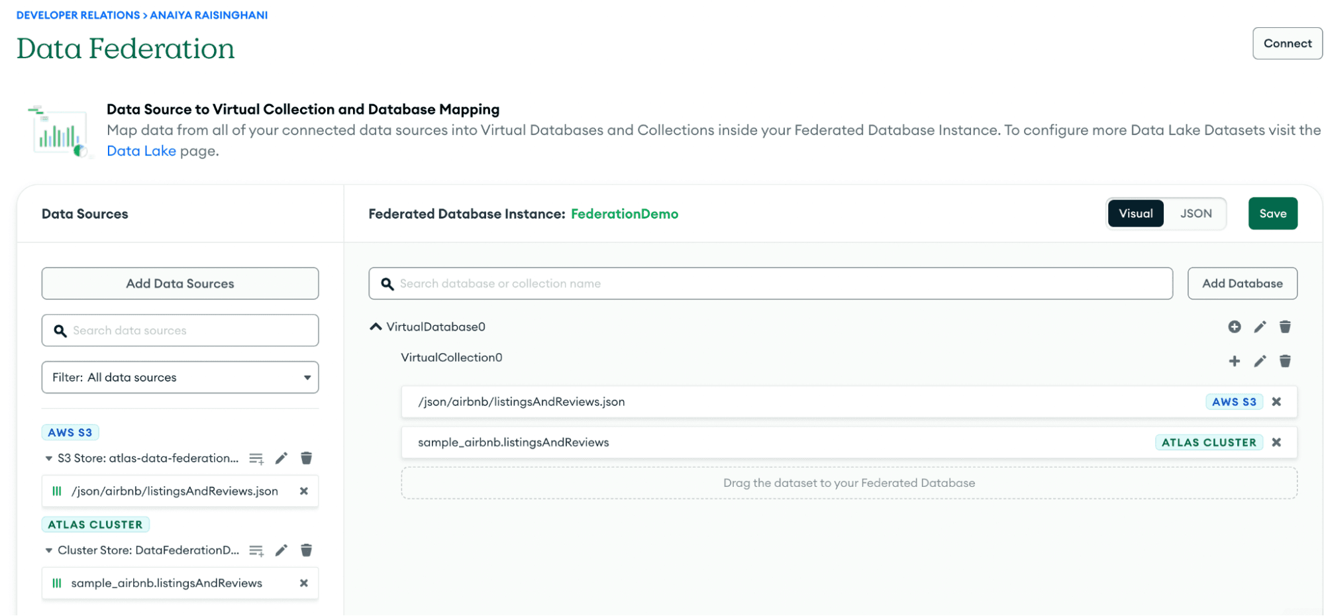Image resolution: width=1324 pixels, height=616 pixels.
Task: Switch to the JSON view
Action: (x=1196, y=213)
